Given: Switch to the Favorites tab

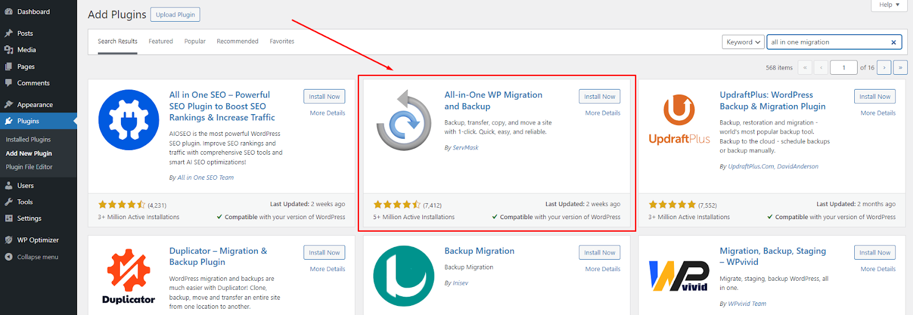Looking at the screenshot, I should click(x=282, y=41).
